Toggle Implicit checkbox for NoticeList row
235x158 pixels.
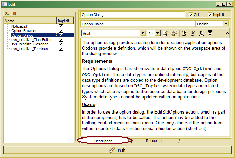pyautogui.click(x=61, y=26)
